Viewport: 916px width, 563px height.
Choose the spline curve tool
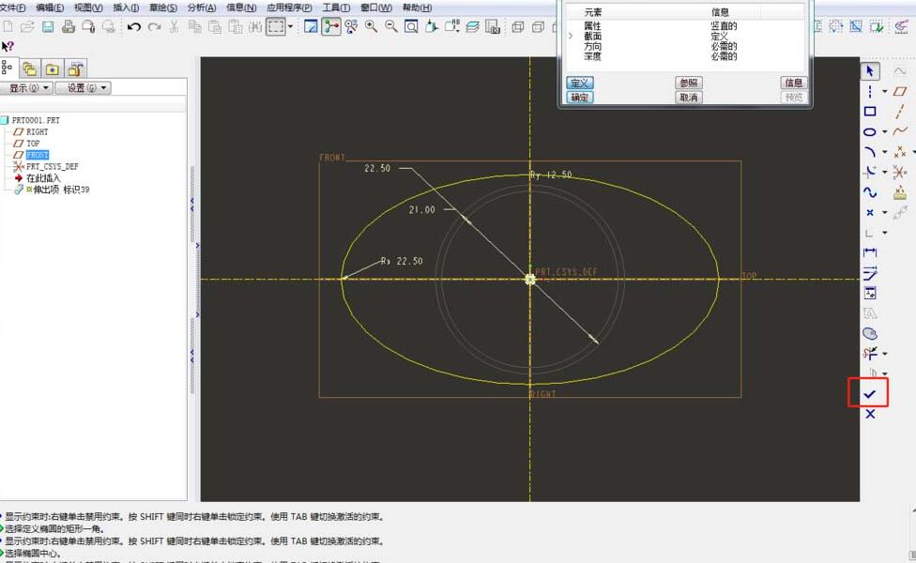(x=870, y=191)
